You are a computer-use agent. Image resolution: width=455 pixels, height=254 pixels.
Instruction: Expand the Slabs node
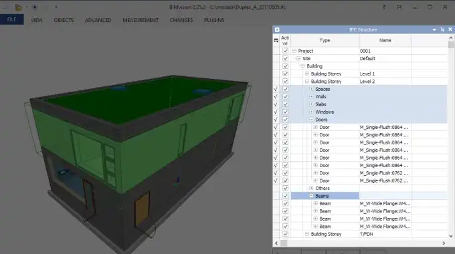(x=311, y=104)
